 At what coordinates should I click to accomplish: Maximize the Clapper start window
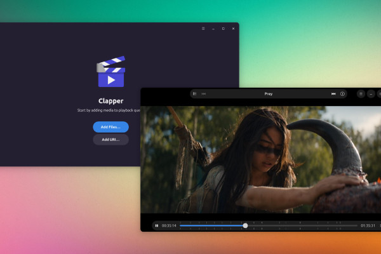tap(223, 29)
